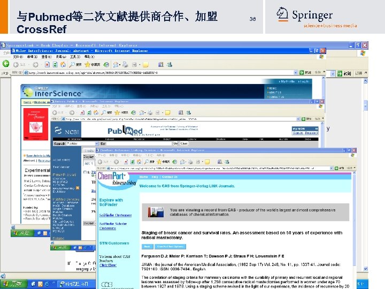This screenshot has height=289, width=385.
Task: Click the Clear button in PubMed search
Action: (x=184, y=143)
